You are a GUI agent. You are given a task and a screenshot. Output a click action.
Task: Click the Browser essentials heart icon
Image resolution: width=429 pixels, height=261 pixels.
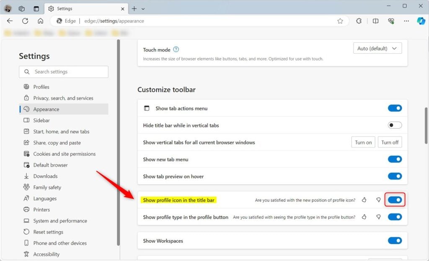(x=391, y=21)
